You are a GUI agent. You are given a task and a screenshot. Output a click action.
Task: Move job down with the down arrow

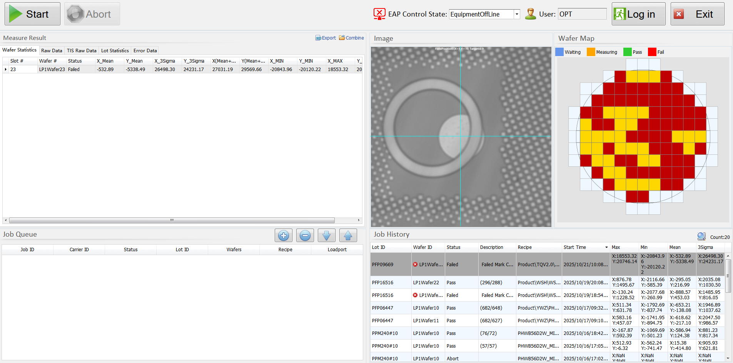(326, 235)
